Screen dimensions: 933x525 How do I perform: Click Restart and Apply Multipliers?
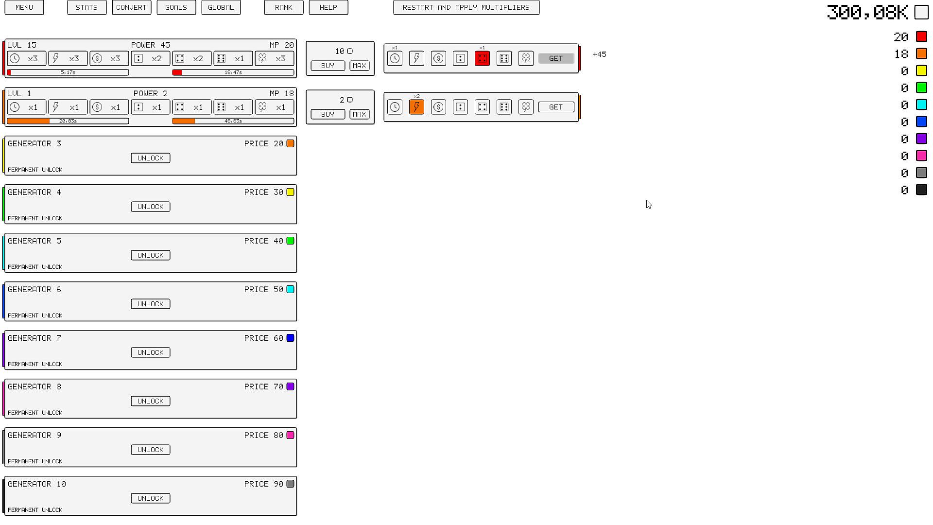click(x=466, y=7)
